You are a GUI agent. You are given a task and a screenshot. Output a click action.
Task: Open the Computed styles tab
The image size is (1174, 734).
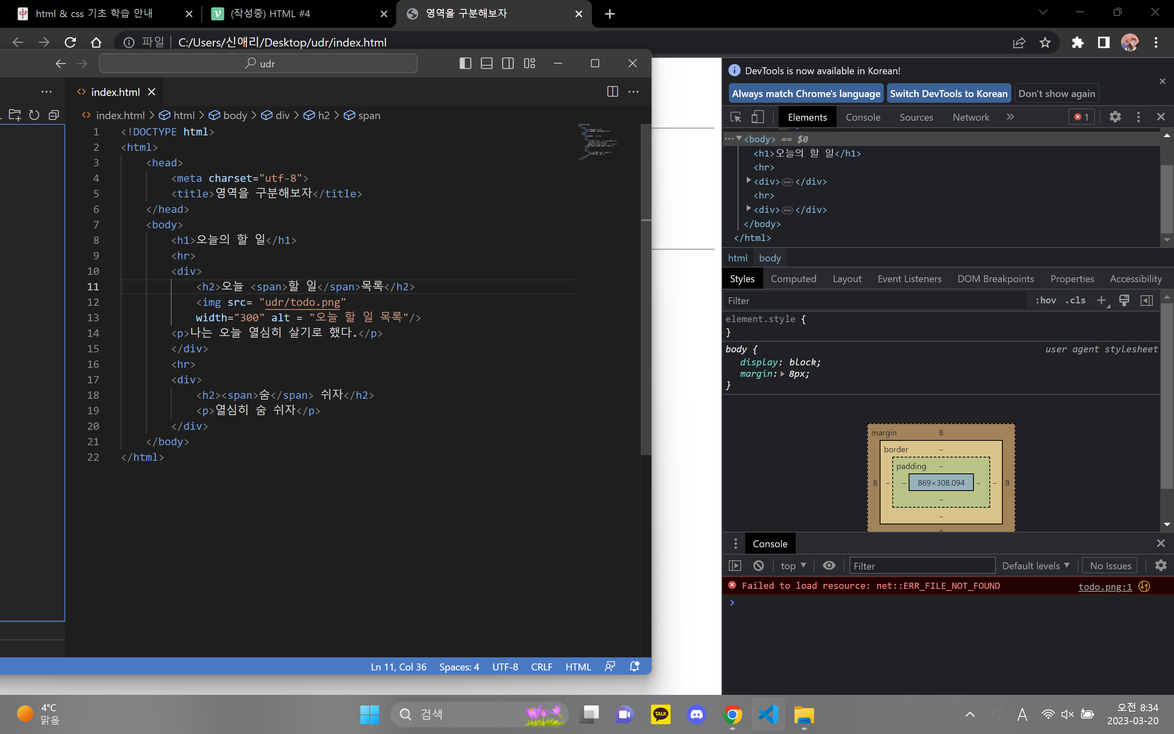tap(793, 279)
